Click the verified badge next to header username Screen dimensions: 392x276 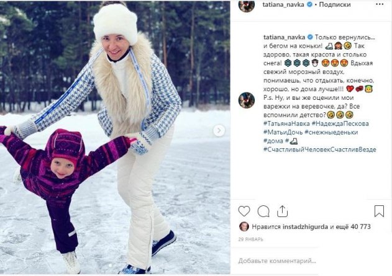coord(309,4)
